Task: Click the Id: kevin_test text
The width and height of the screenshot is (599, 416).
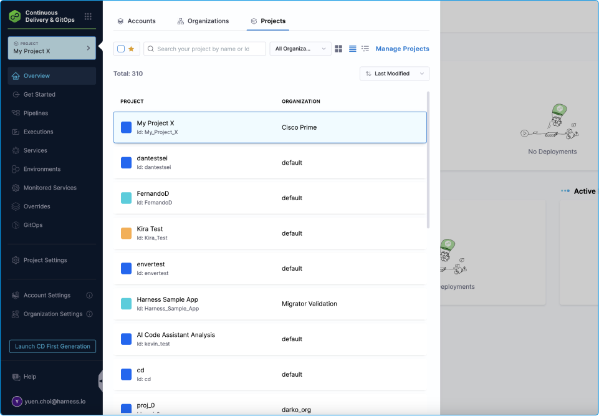Action: coord(153,344)
